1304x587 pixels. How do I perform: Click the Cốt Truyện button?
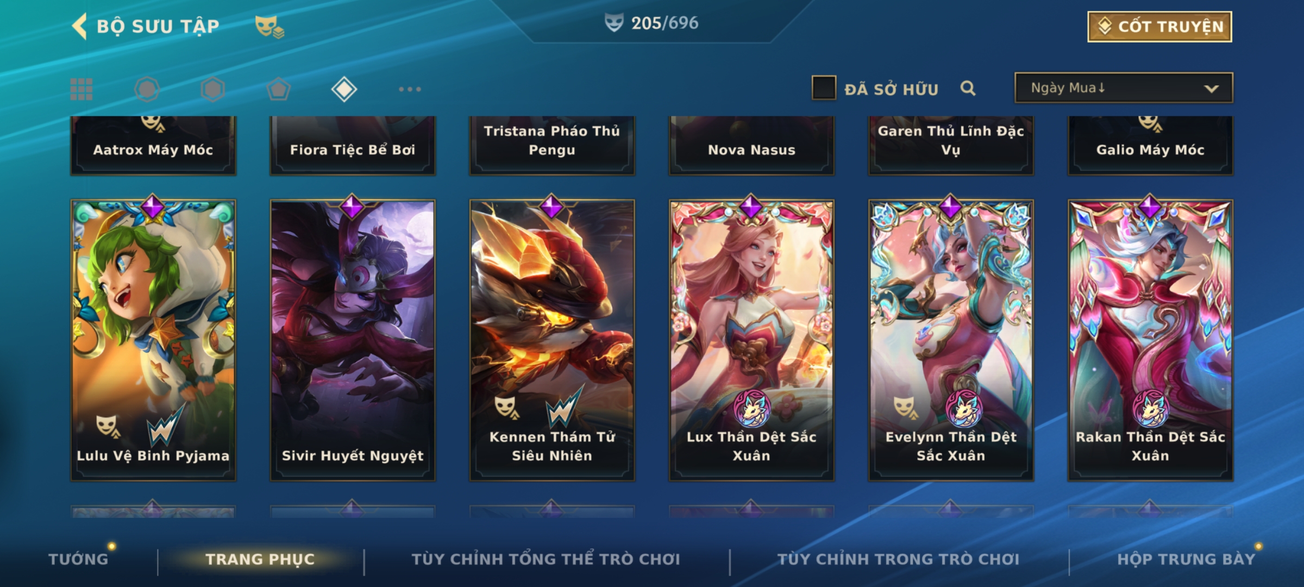tap(1159, 27)
